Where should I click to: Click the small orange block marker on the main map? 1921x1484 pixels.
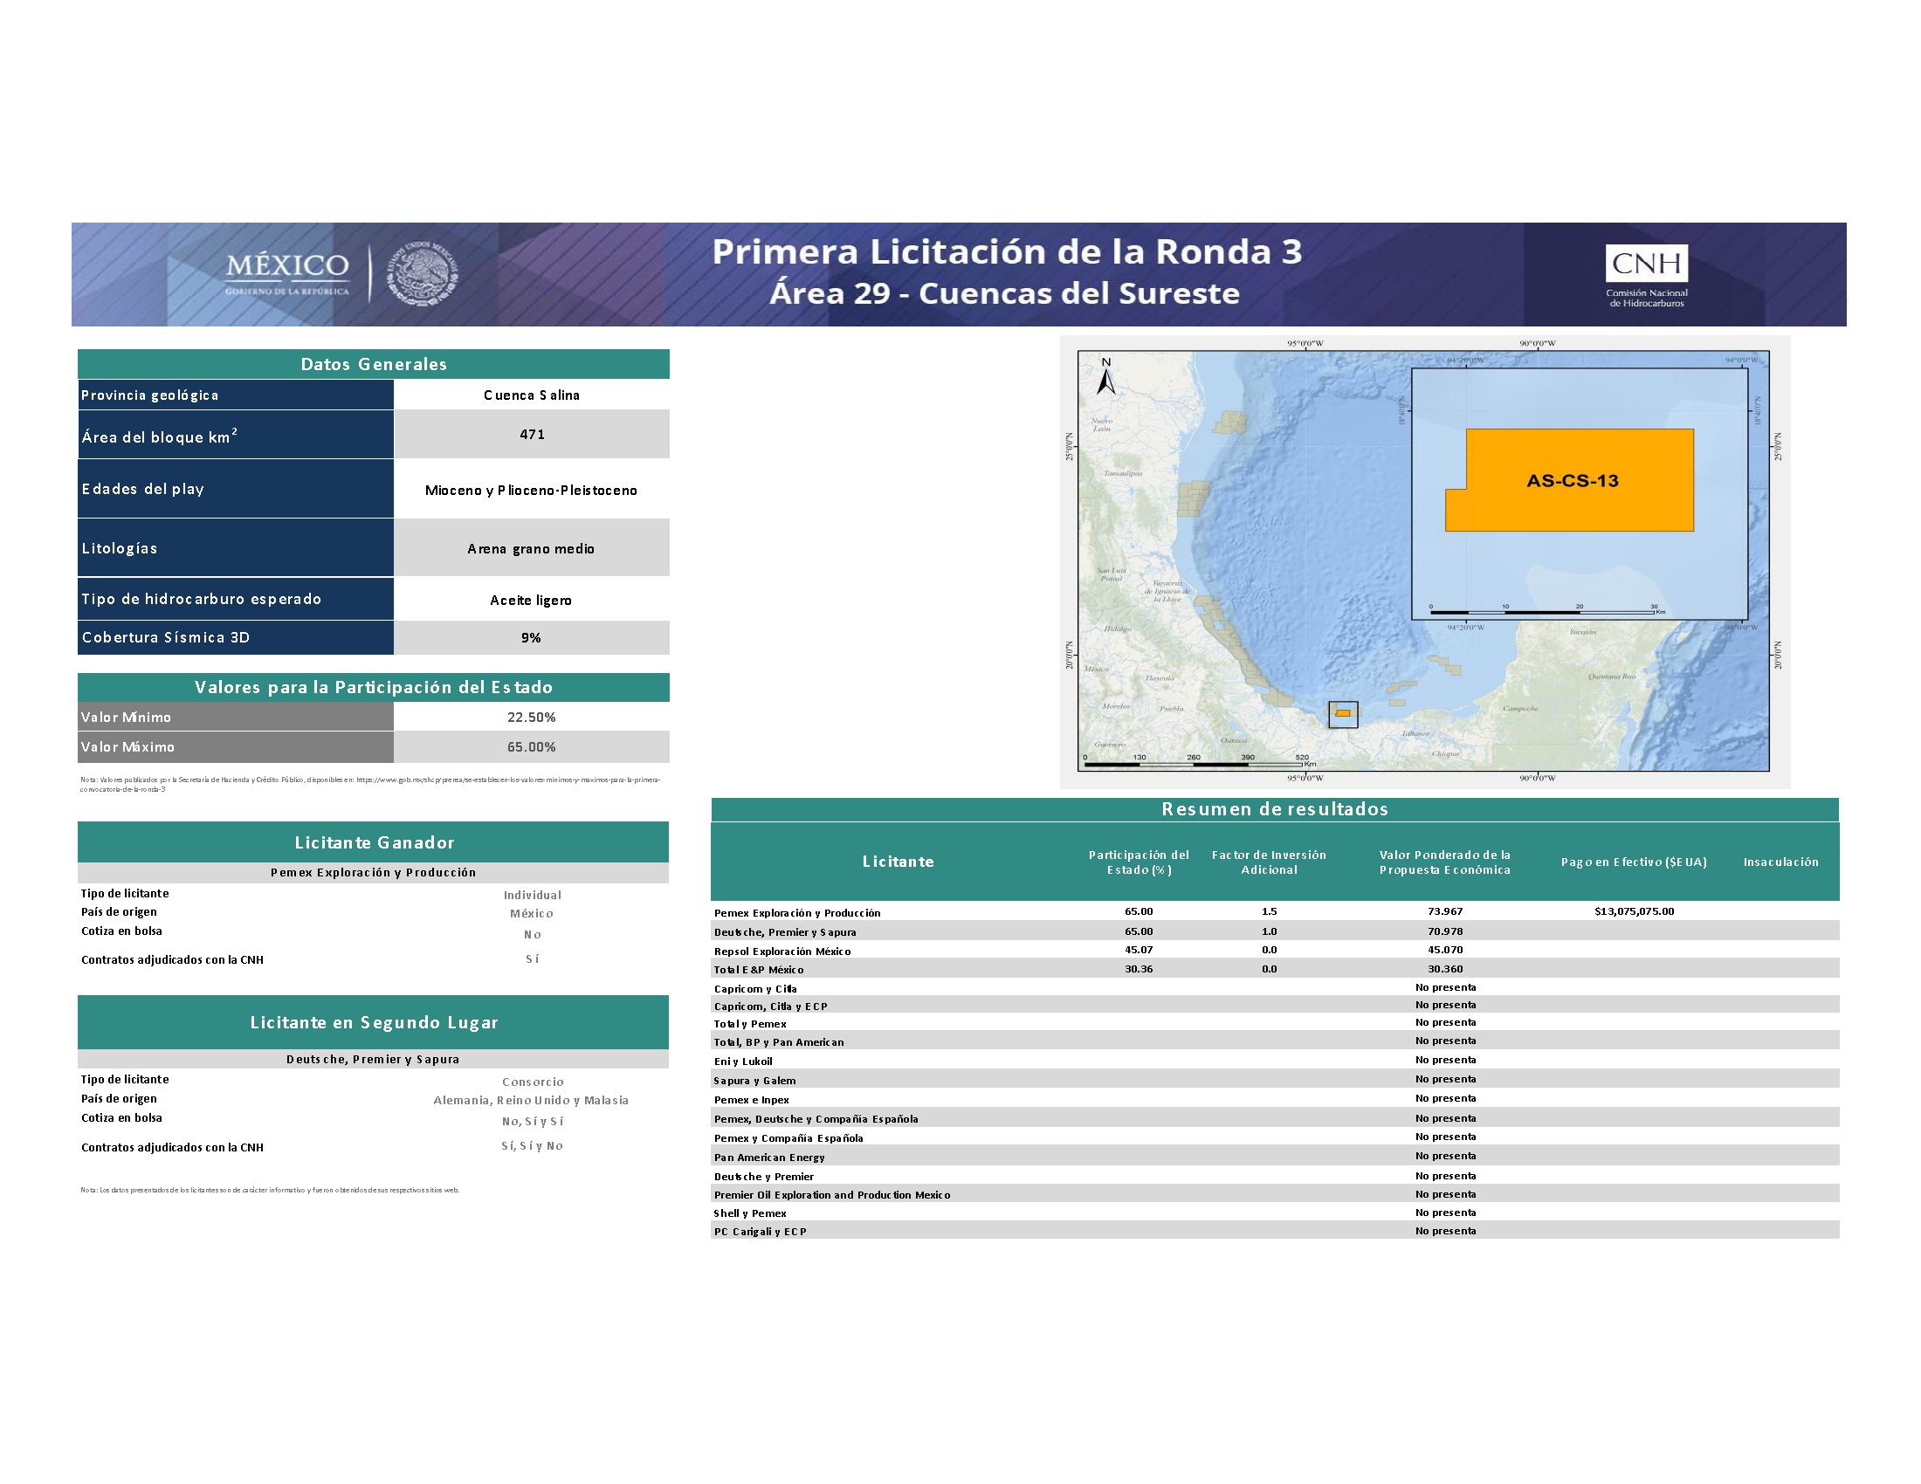(x=1342, y=713)
